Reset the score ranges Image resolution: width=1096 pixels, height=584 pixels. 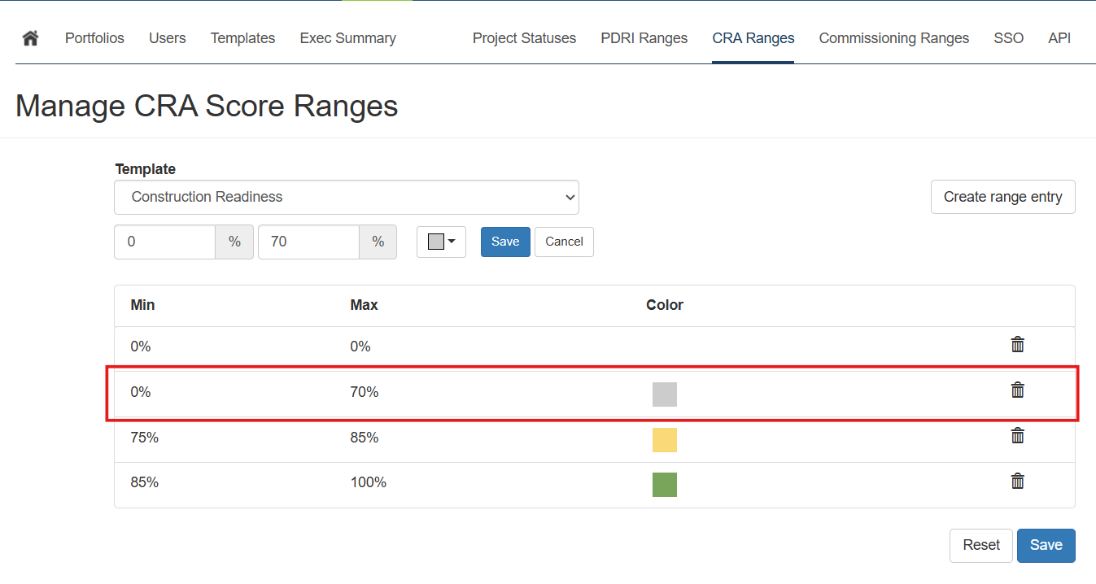980,546
